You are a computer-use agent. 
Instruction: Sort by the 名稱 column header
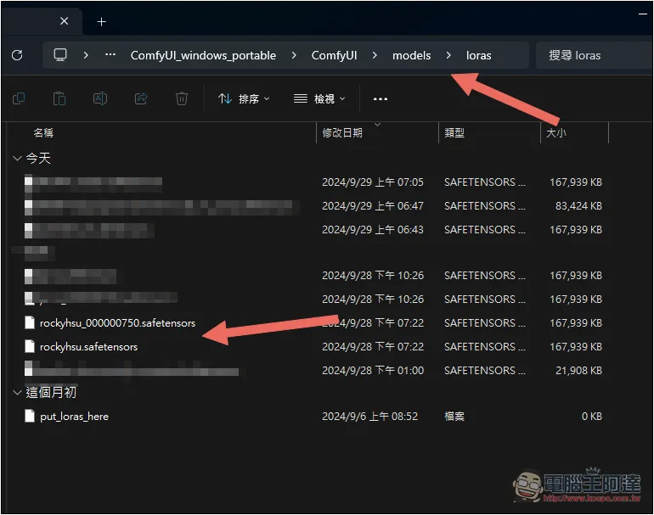[x=43, y=133]
